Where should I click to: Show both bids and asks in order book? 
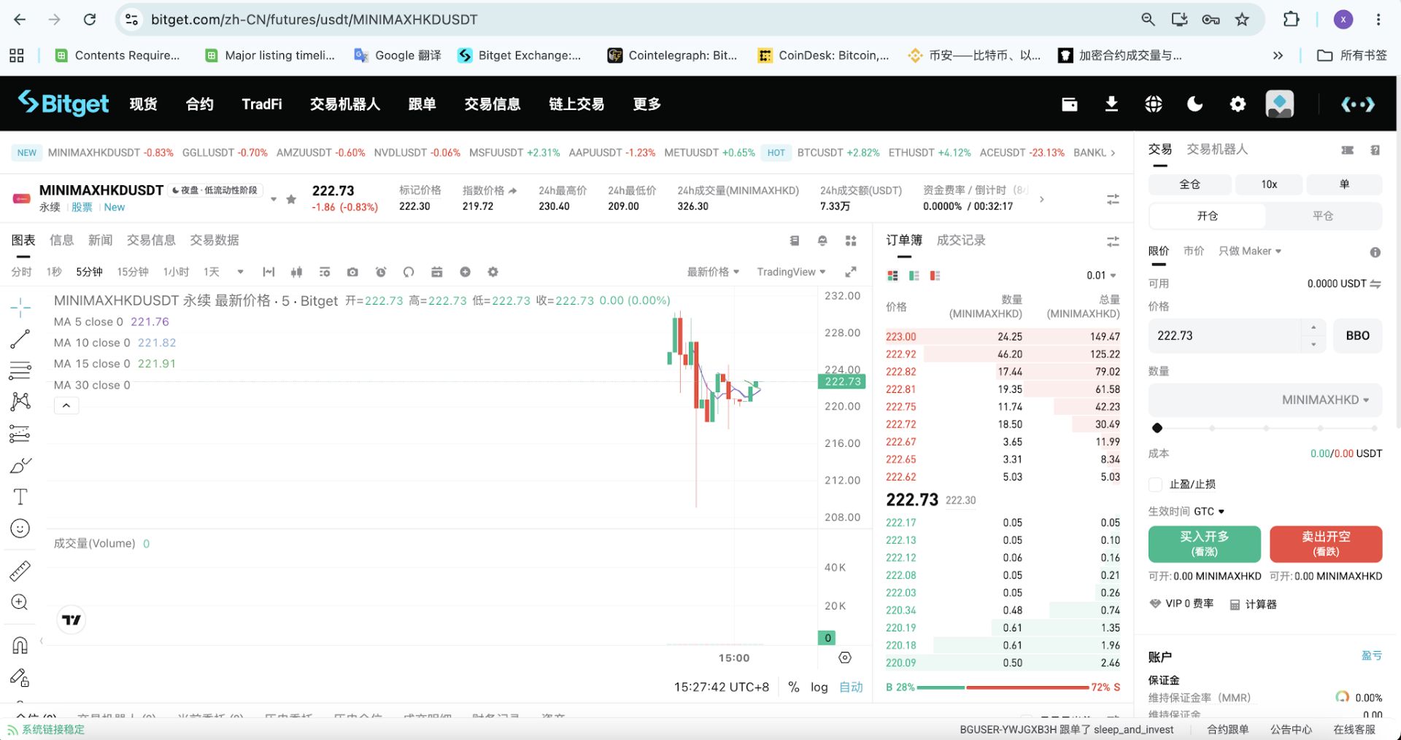tap(892, 276)
